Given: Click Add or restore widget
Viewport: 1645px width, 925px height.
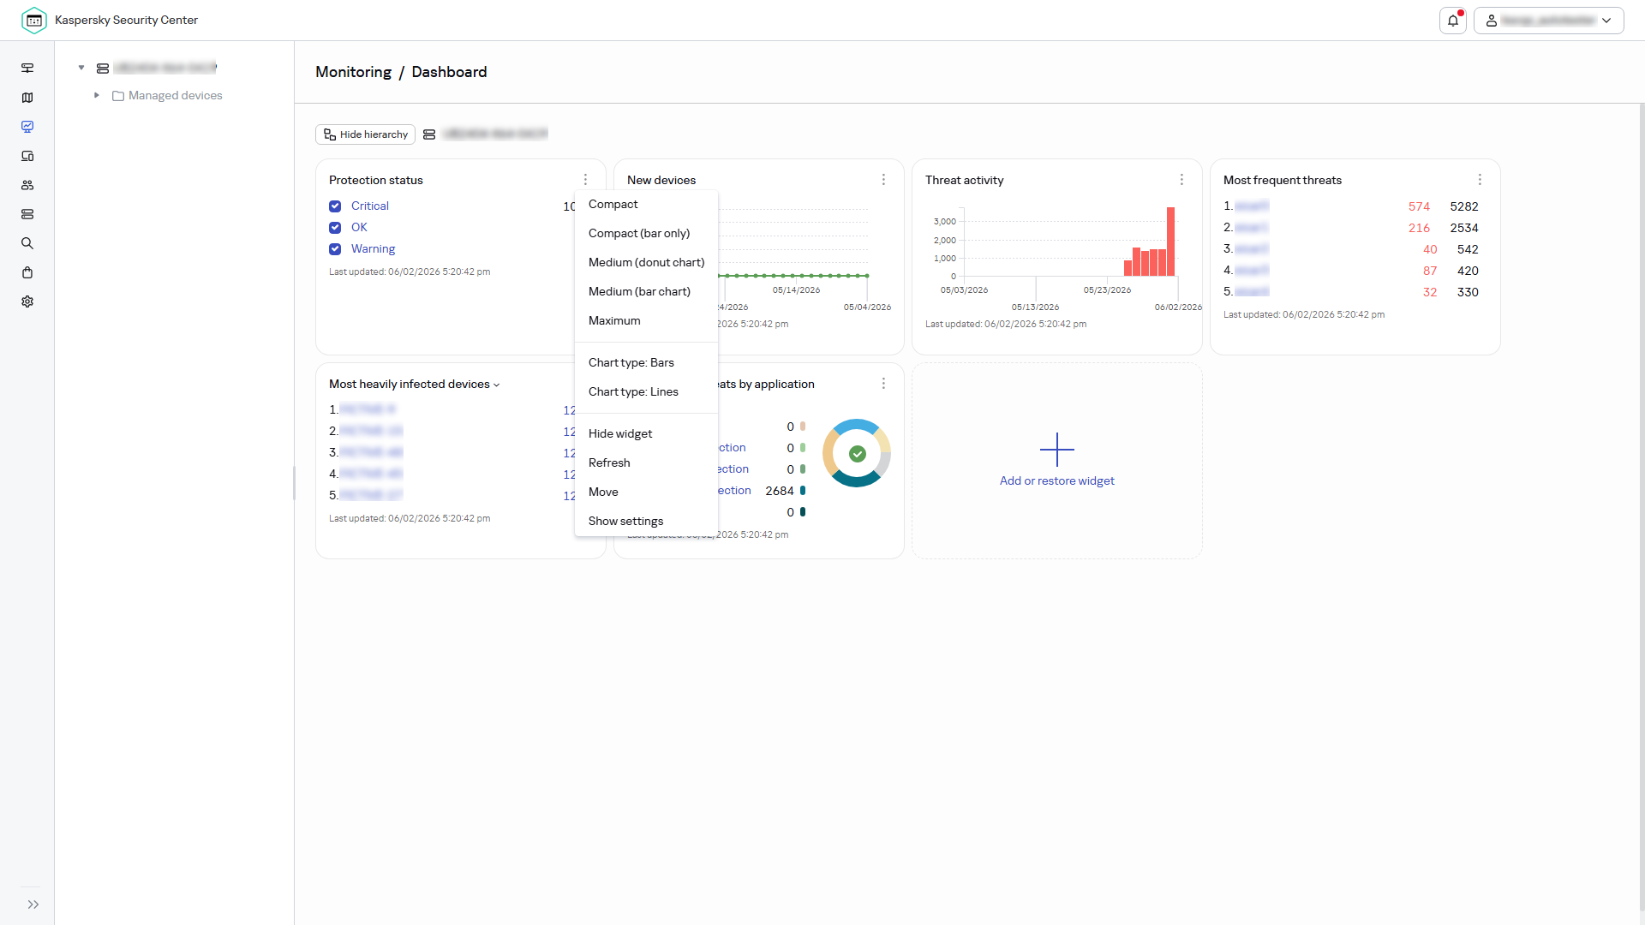Looking at the screenshot, I should point(1056,461).
